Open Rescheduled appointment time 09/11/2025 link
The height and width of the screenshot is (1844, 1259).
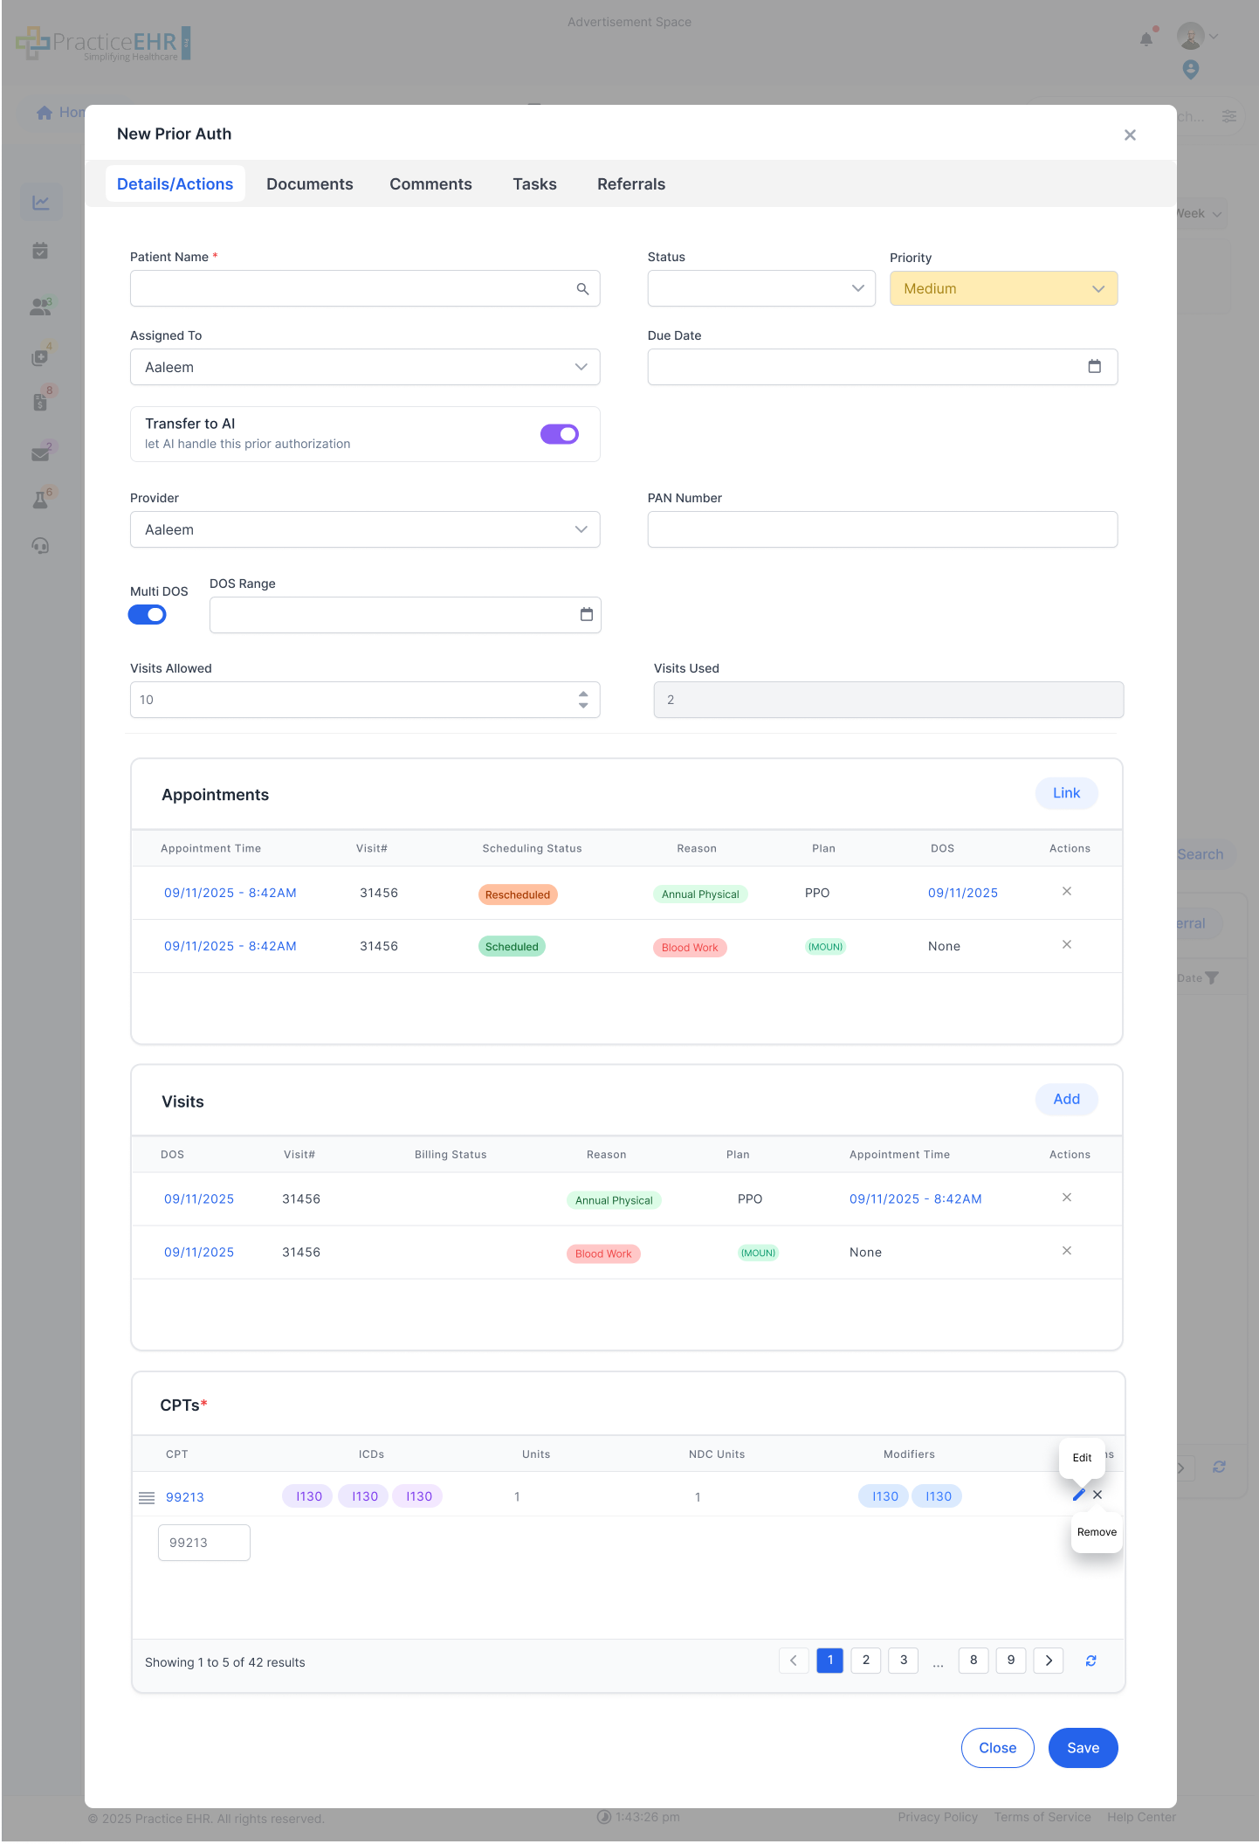click(230, 893)
